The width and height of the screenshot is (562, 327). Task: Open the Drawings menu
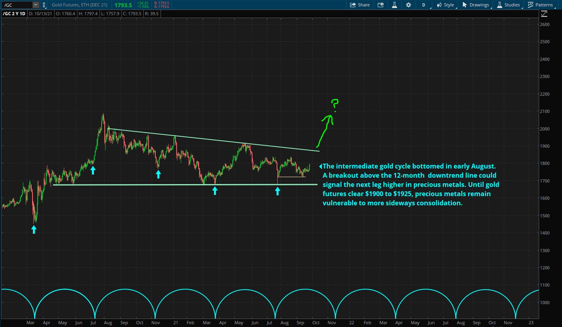476,5
